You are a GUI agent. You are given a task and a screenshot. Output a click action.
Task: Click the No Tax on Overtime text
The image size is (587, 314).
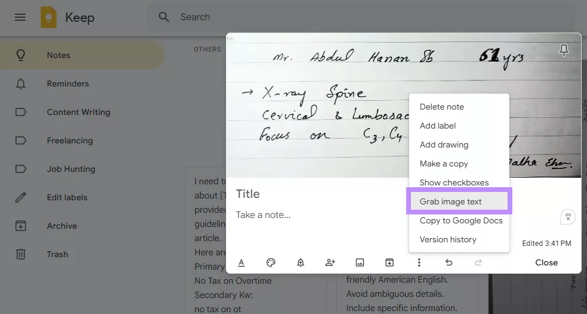(x=233, y=281)
